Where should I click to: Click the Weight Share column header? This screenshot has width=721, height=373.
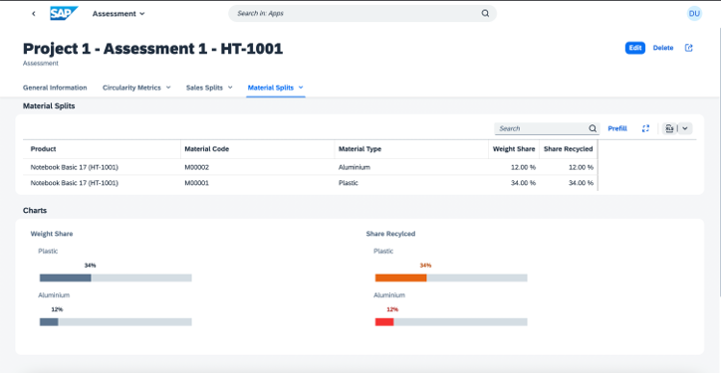click(514, 149)
